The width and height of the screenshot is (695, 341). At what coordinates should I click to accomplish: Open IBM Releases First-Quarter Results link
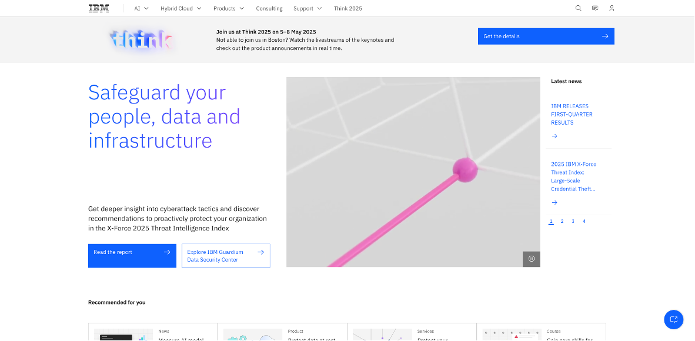click(x=572, y=115)
